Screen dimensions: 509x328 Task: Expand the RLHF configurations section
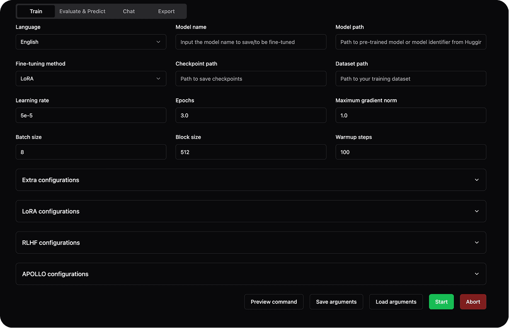251,242
